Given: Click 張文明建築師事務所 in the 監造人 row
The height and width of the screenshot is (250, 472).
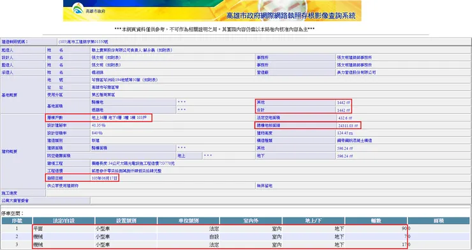Looking at the screenshot, I should coord(354,65).
